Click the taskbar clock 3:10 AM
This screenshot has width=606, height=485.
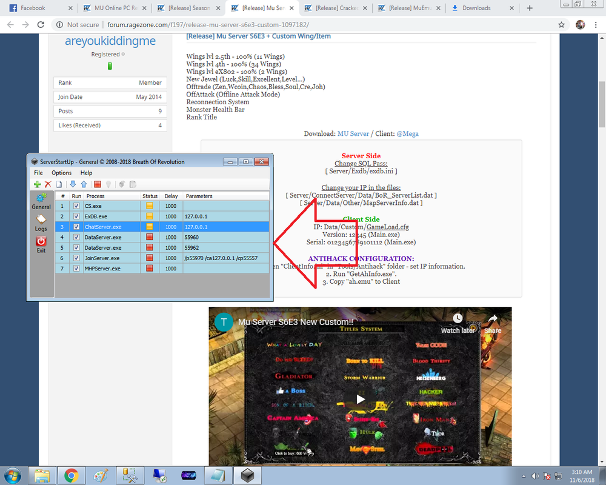point(582,472)
